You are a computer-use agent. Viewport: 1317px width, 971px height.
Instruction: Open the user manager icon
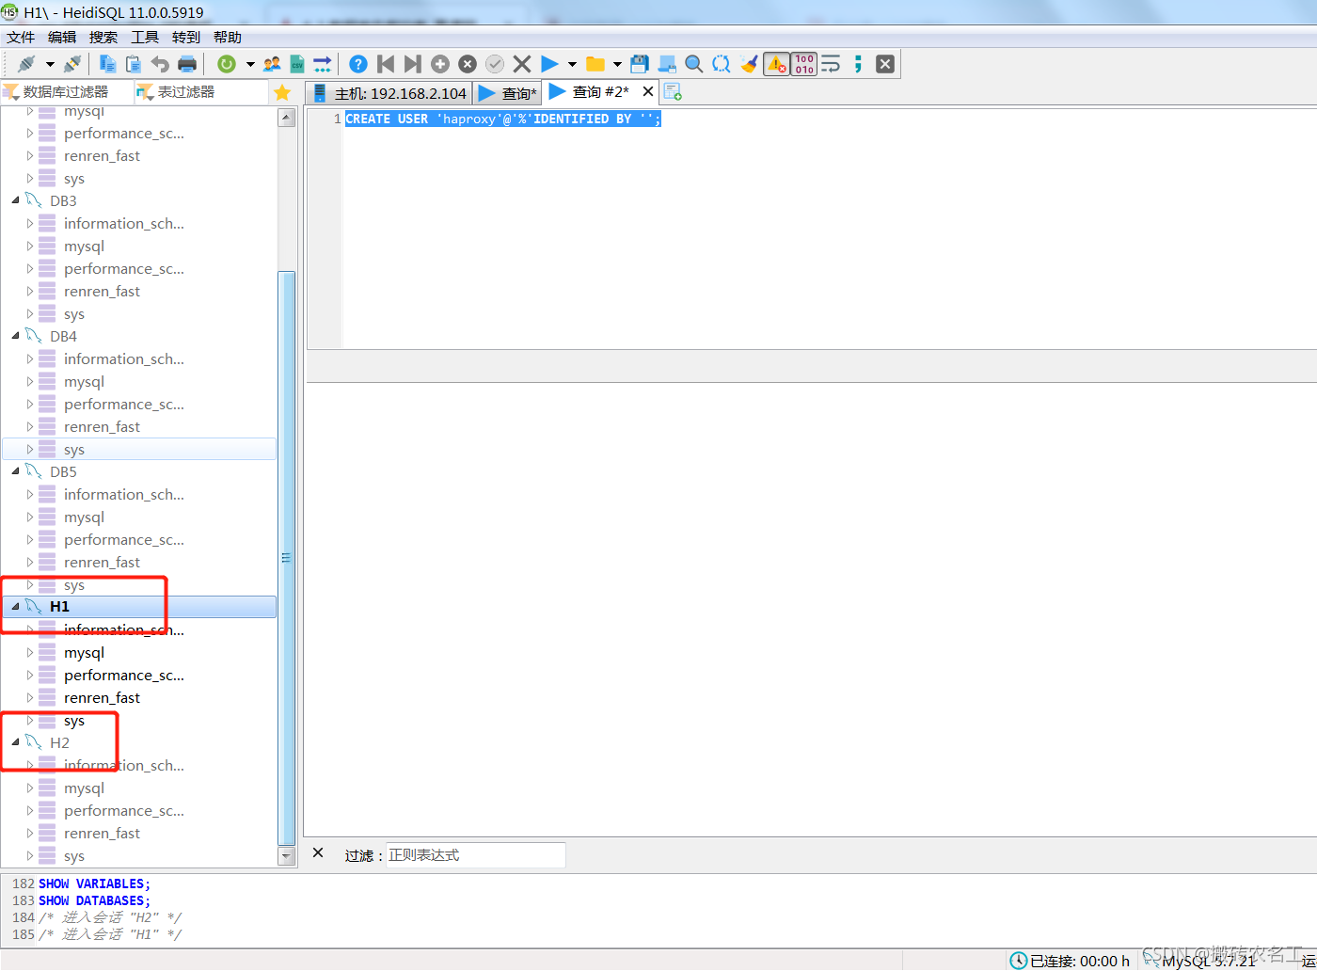pyautogui.click(x=272, y=64)
